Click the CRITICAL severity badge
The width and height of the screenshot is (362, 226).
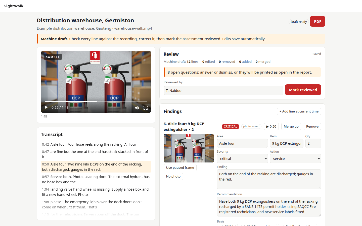(231, 127)
